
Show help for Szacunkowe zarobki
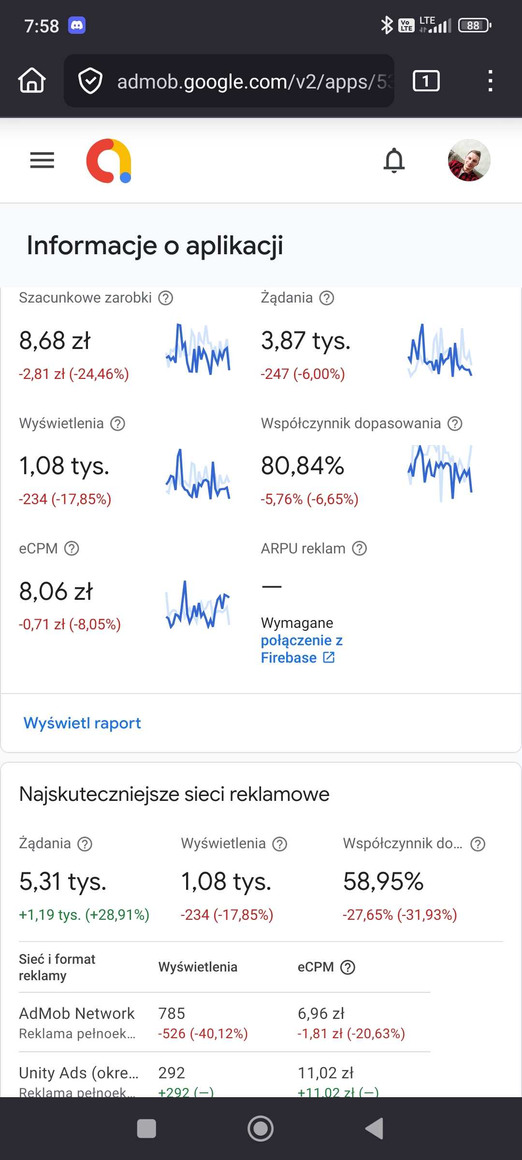click(166, 298)
